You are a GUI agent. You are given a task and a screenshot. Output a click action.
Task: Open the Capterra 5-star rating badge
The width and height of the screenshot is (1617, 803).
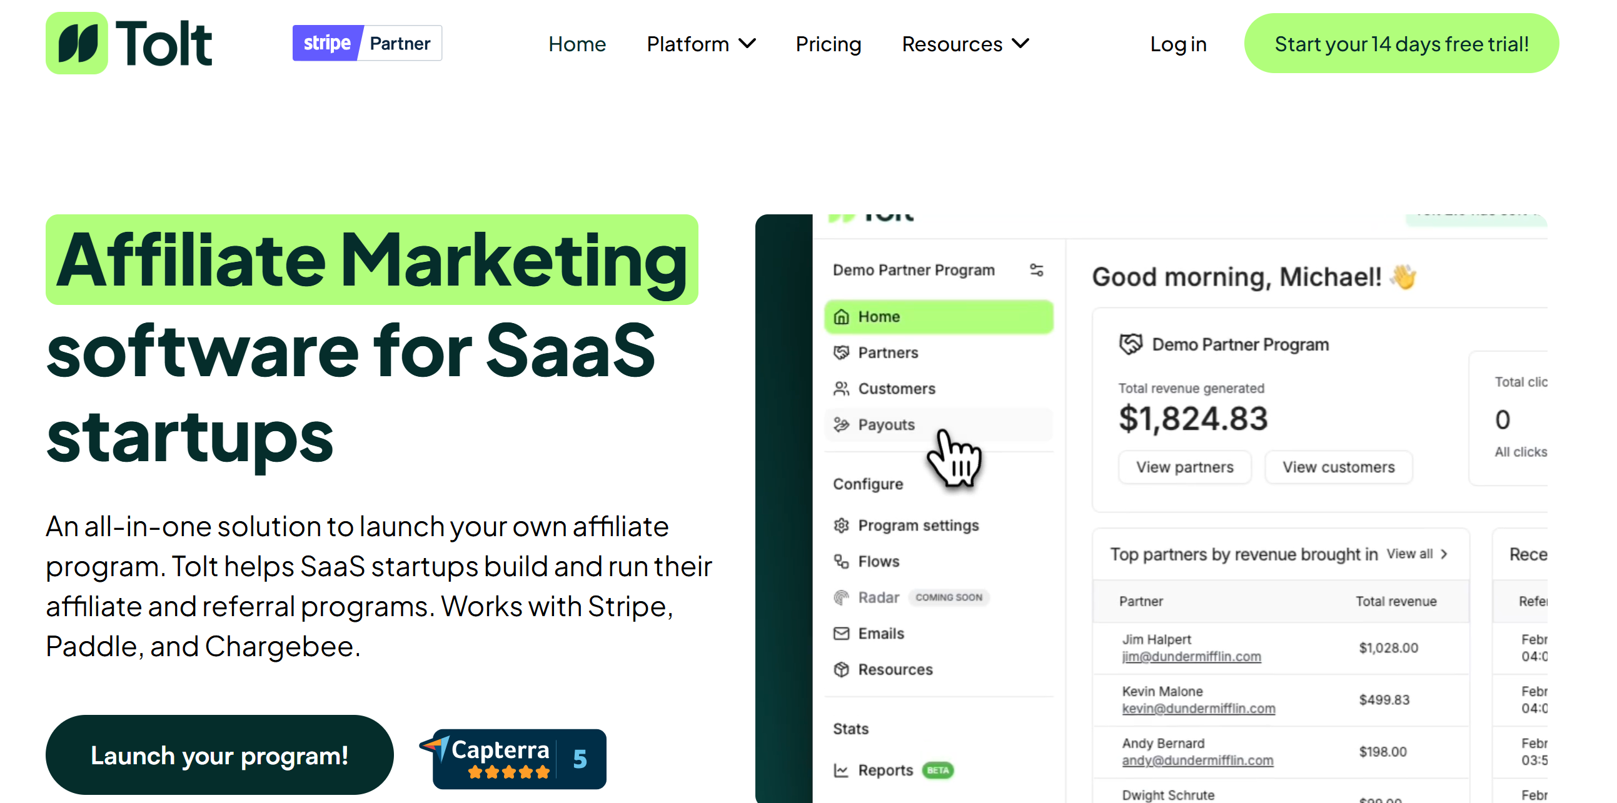513,758
